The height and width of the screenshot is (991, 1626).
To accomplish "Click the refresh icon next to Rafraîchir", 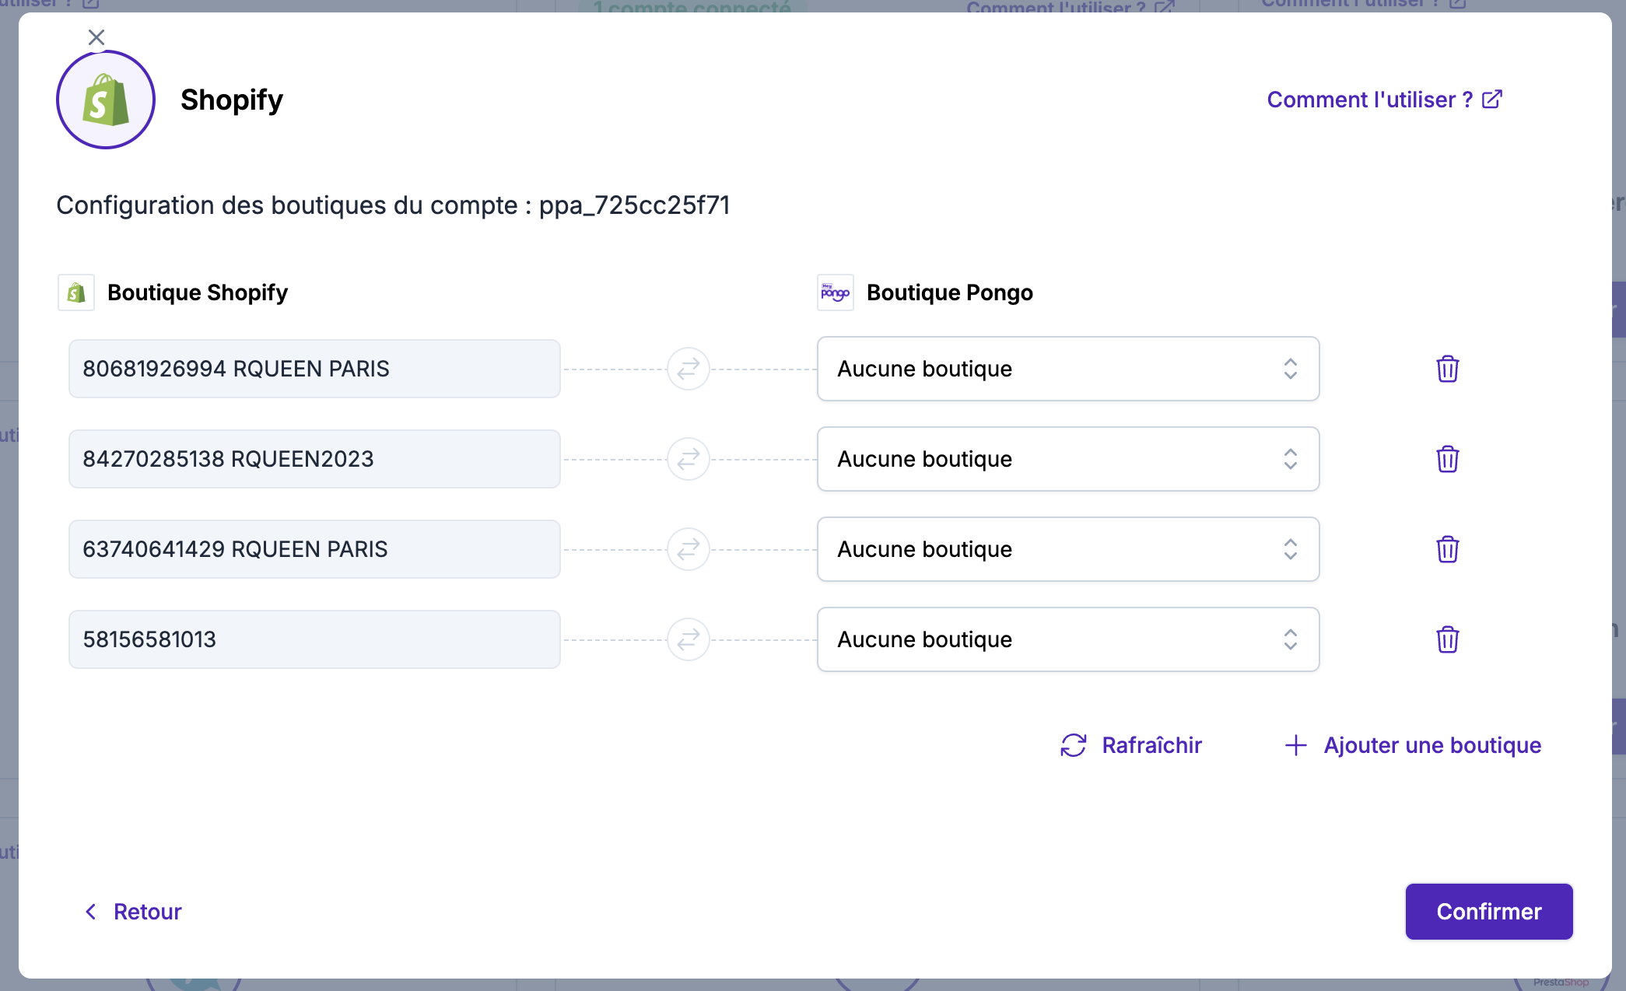I will pos(1074,745).
